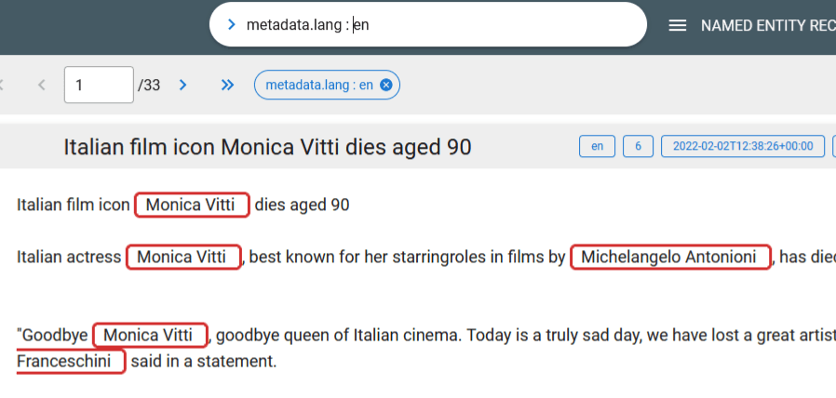Select Monica Vitti entity after 'Italian actress'
The width and height of the screenshot is (836, 398).
pyautogui.click(x=183, y=257)
